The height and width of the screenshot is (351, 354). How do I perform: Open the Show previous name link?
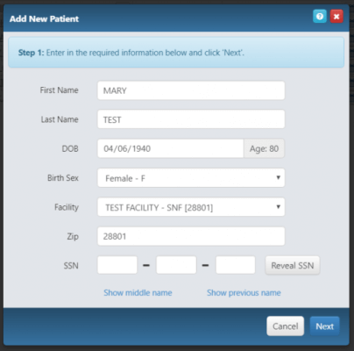[x=244, y=293]
